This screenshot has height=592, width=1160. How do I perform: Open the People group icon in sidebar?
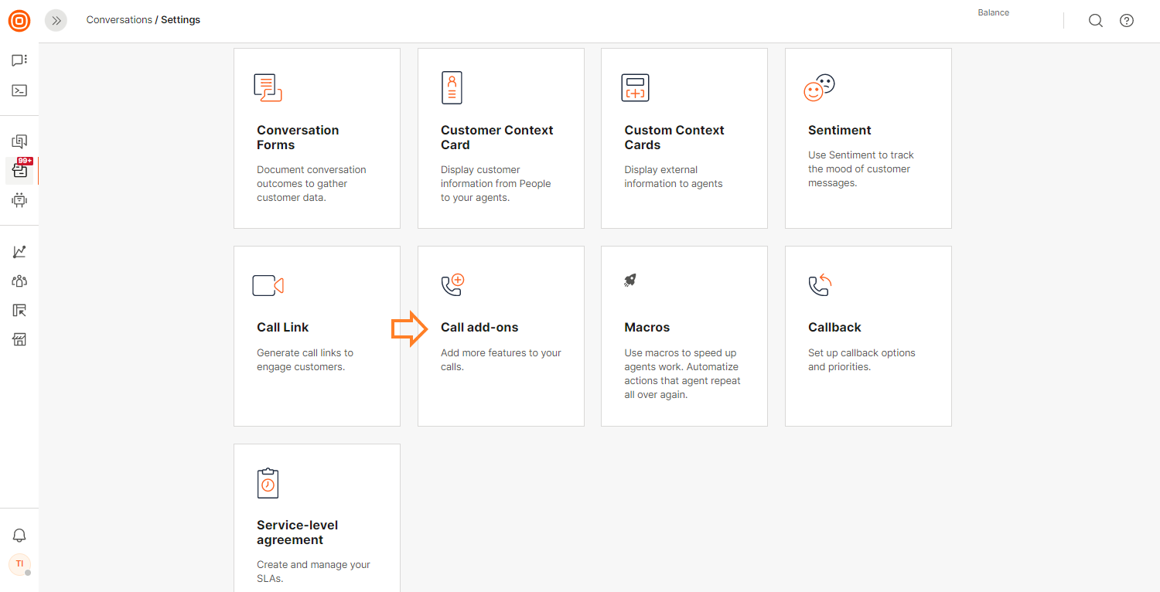click(19, 281)
